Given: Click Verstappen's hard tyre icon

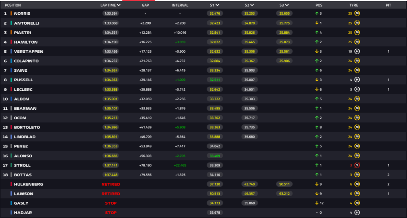Looking at the screenshot, I should coord(357,52).
